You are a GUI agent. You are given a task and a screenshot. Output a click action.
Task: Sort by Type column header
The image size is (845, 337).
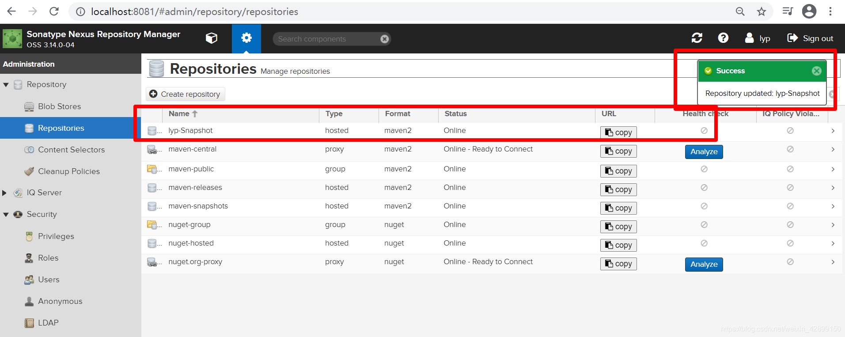coord(349,114)
